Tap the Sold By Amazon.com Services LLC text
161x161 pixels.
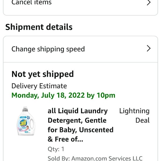coord(95,158)
